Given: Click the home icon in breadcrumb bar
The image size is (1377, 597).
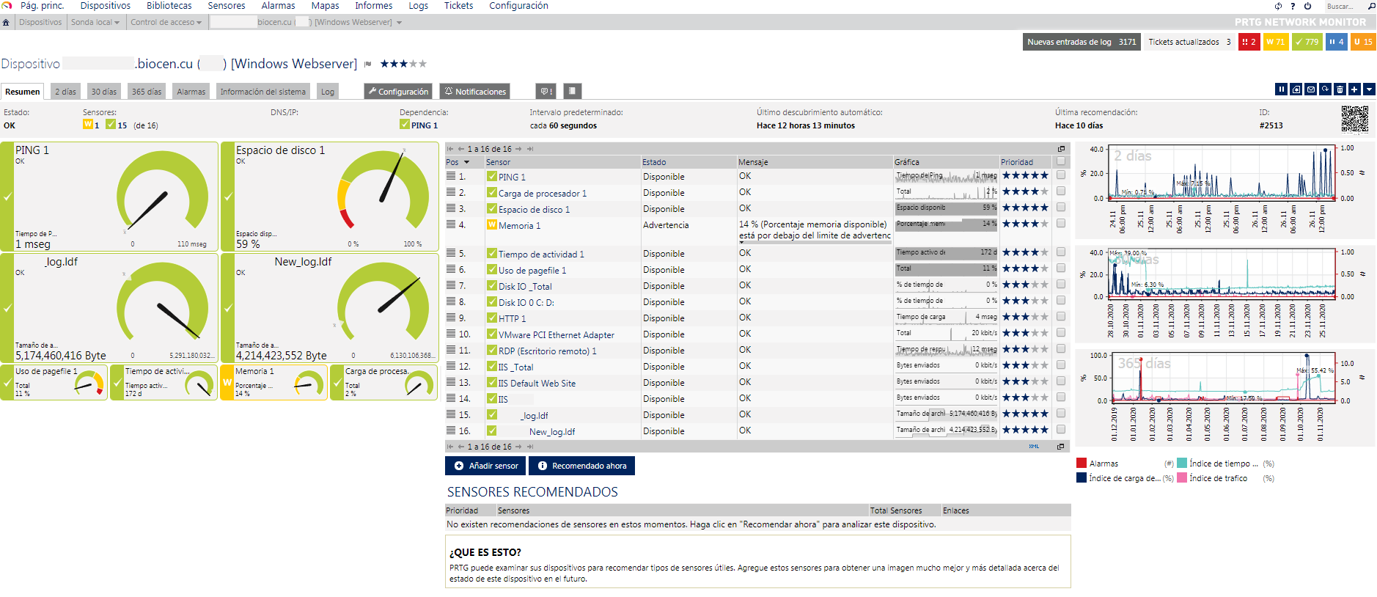Looking at the screenshot, I should pos(6,22).
